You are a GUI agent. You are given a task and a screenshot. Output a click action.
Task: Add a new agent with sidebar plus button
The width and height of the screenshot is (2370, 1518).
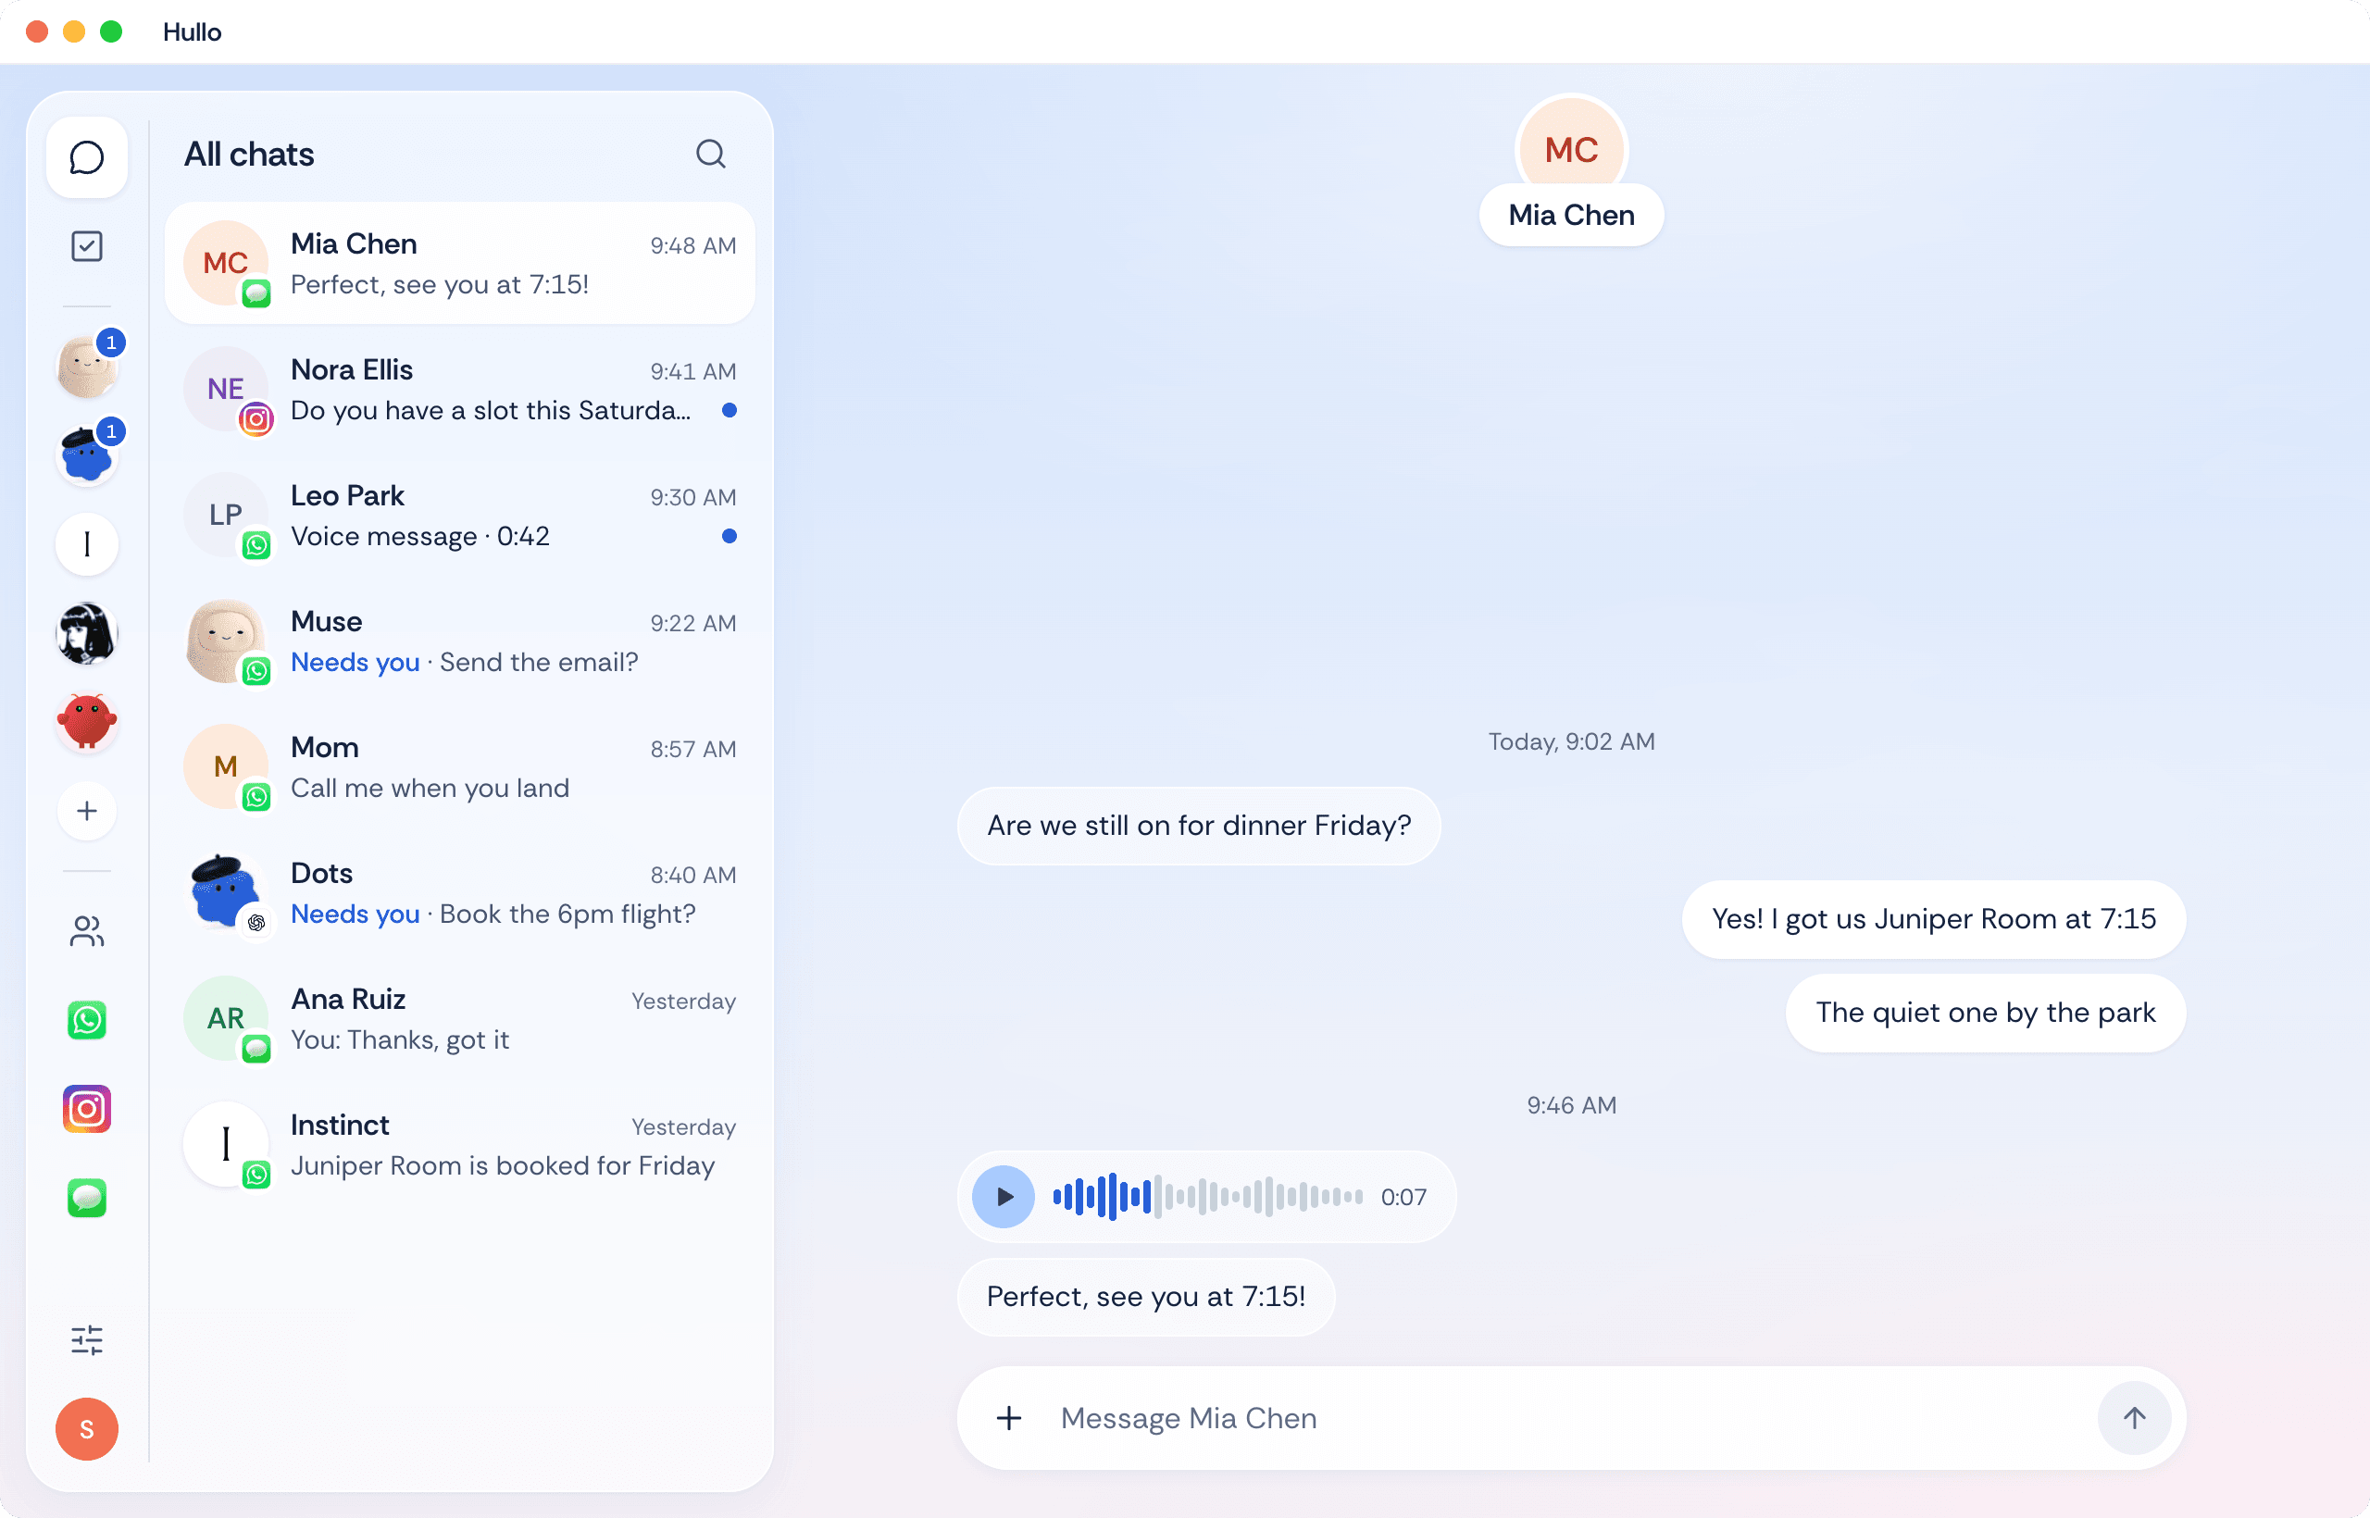(87, 811)
